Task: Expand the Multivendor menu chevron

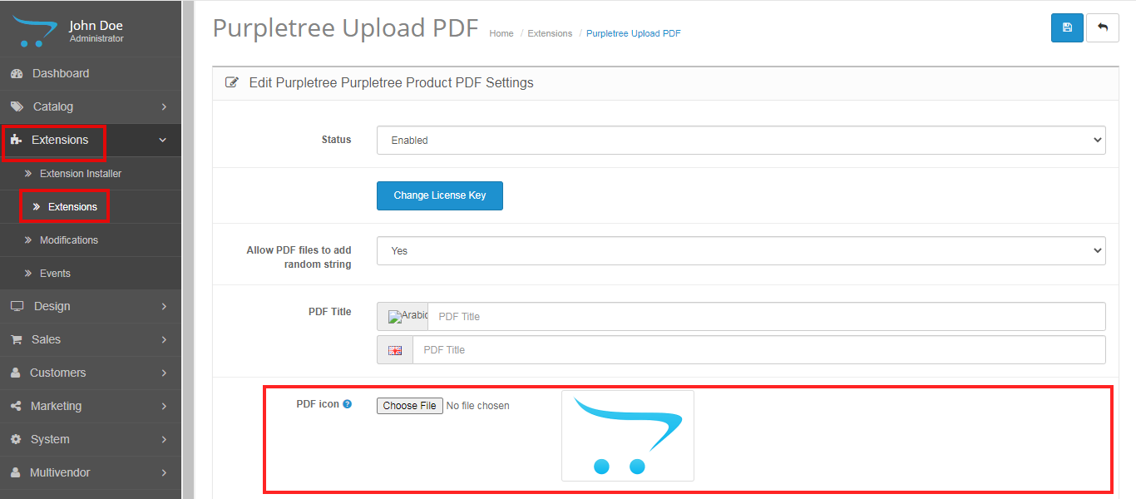Action: point(164,473)
